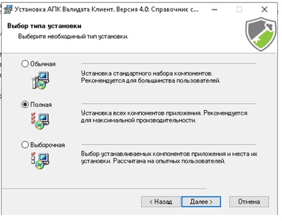Proceed with the Далее button
The image size is (282, 221).
pyautogui.click(x=201, y=202)
